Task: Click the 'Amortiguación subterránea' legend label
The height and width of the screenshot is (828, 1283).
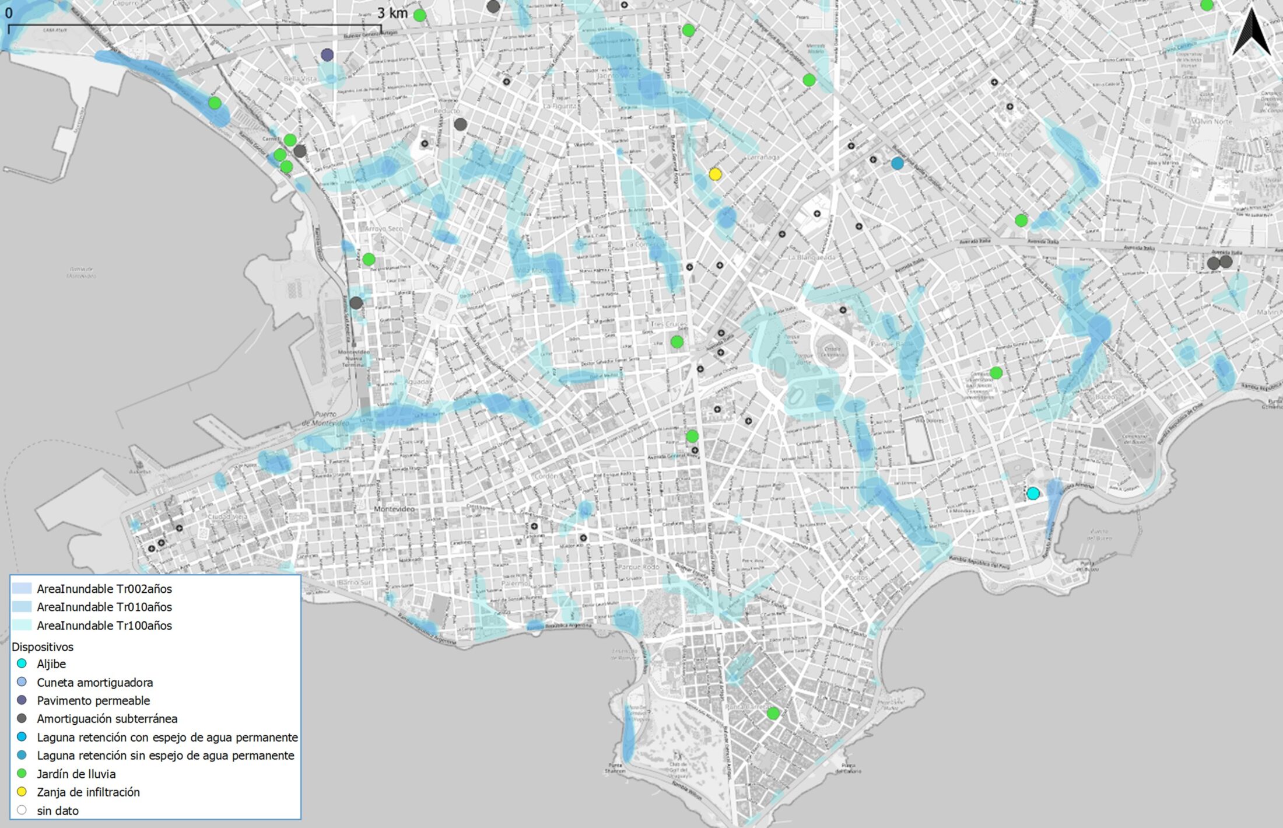Action: [107, 719]
